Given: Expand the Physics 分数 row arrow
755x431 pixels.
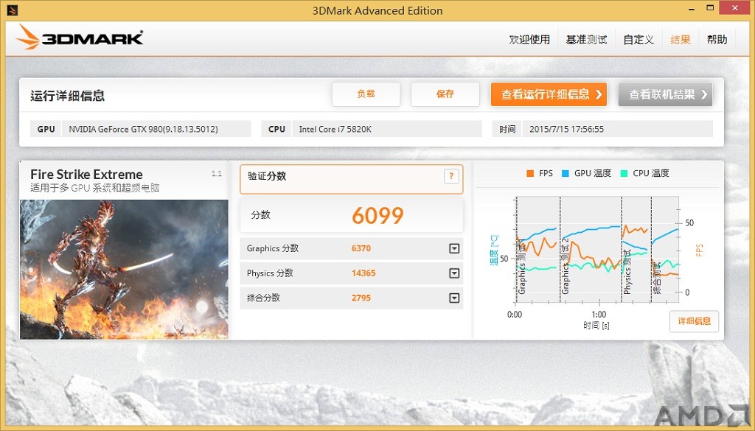Looking at the screenshot, I should click(x=454, y=273).
